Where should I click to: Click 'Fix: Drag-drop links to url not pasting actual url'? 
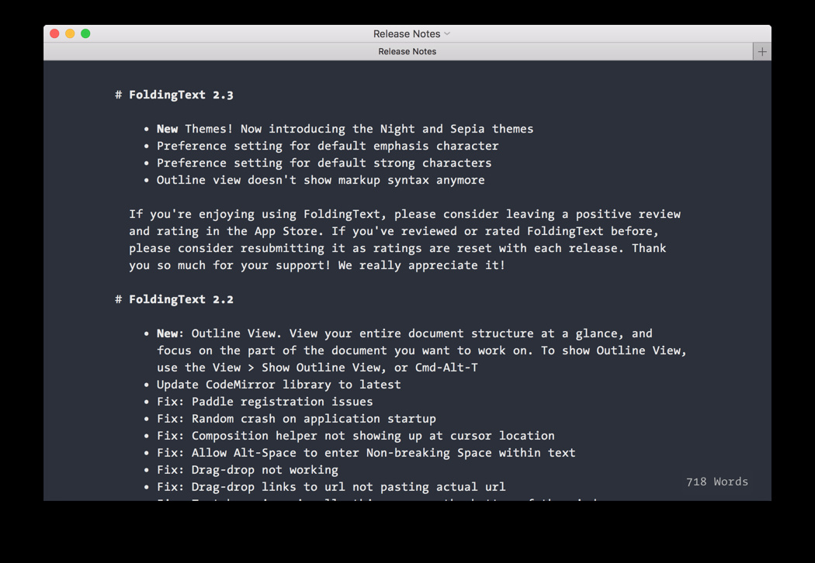331,487
